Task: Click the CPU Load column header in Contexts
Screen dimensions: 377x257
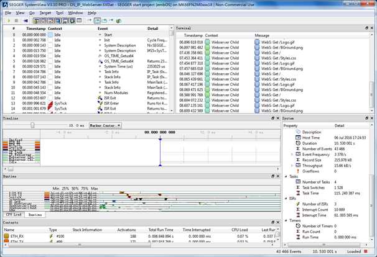Action: (240, 230)
